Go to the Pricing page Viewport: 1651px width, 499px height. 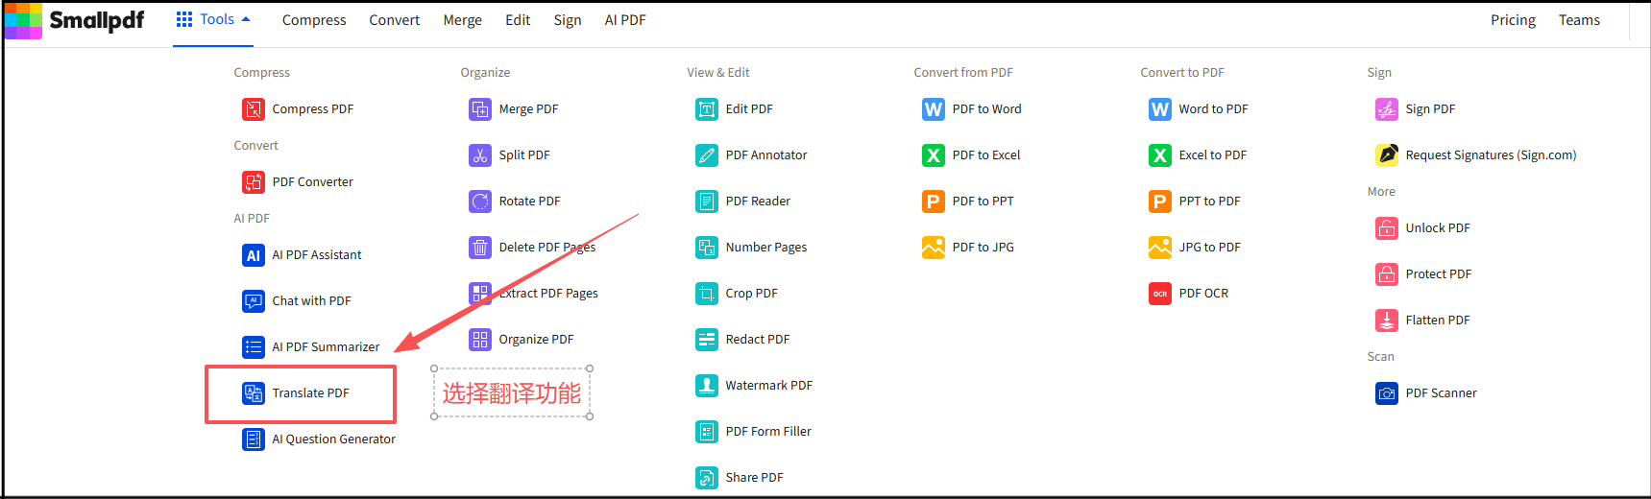(1513, 20)
